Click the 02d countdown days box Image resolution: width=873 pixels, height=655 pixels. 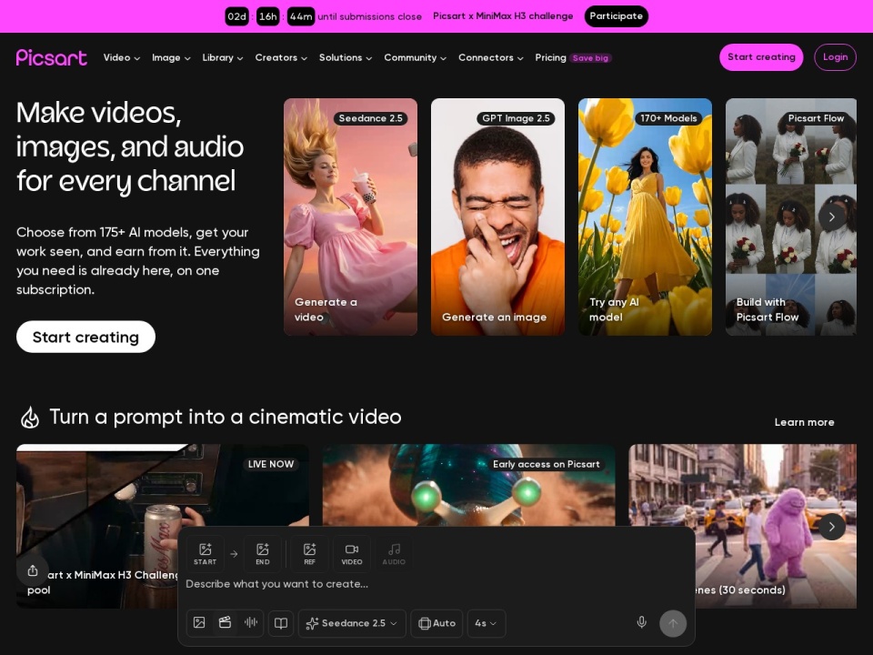point(236,16)
